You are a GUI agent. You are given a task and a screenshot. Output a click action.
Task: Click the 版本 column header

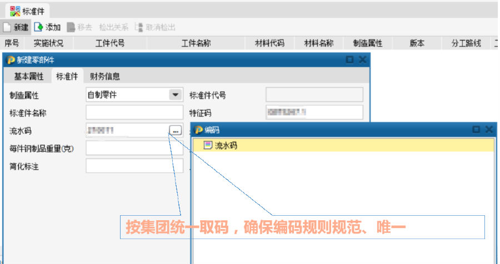417,43
